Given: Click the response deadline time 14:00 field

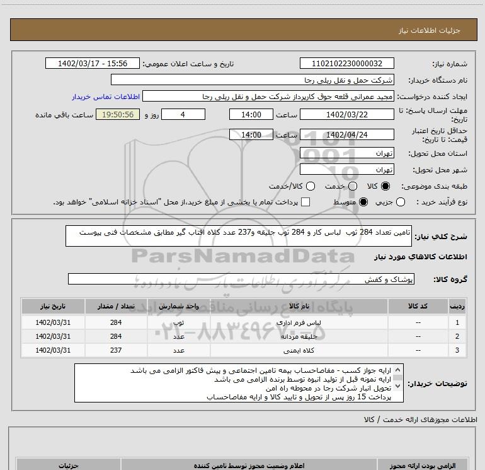Looking at the screenshot, I should 251,114.
